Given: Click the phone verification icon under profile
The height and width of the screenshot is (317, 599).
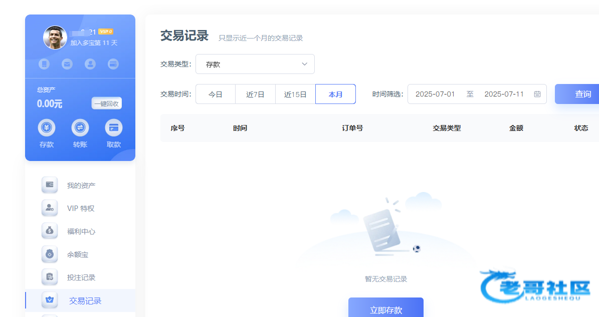Looking at the screenshot, I should [x=45, y=64].
